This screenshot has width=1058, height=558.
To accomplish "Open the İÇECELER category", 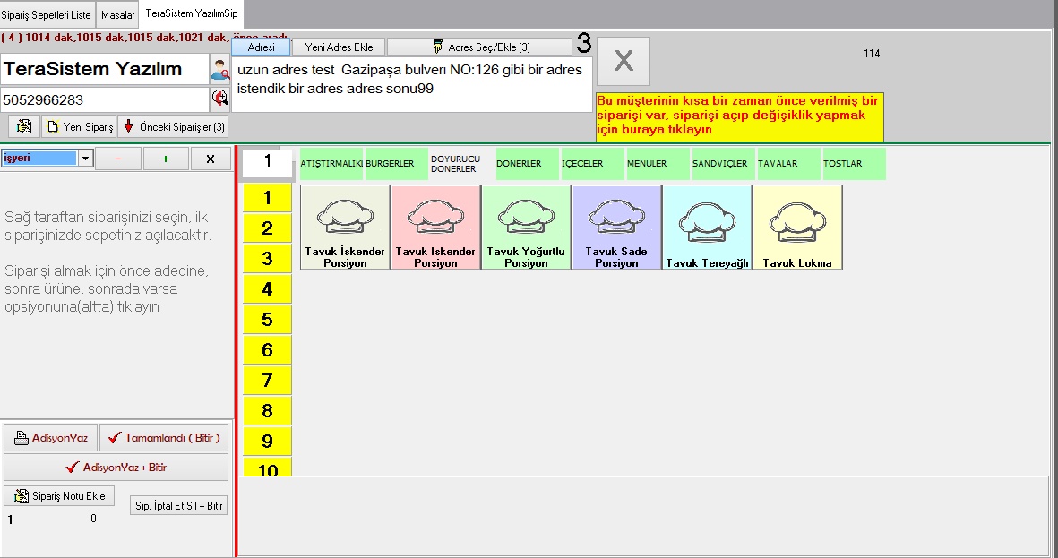I will tap(592, 163).
